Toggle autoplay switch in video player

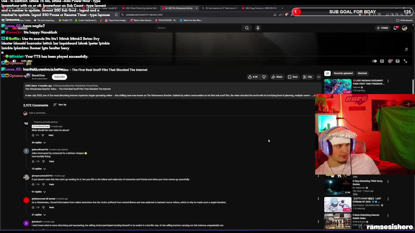[374, 61]
